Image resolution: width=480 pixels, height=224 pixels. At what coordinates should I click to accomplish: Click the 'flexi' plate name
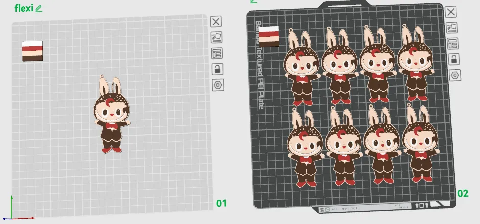24,9
